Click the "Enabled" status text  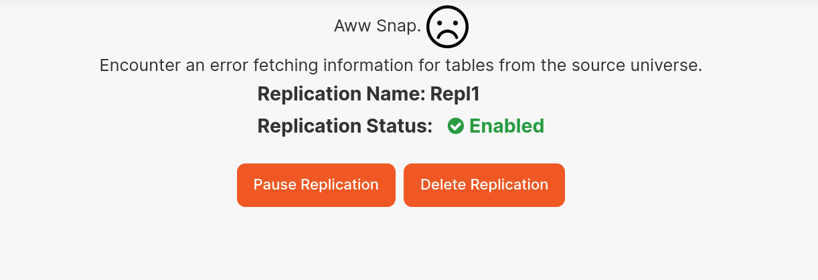(x=507, y=126)
